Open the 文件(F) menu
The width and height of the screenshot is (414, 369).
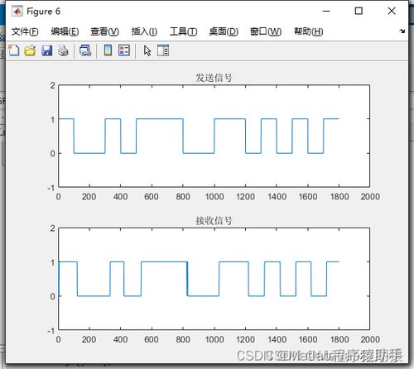point(25,31)
